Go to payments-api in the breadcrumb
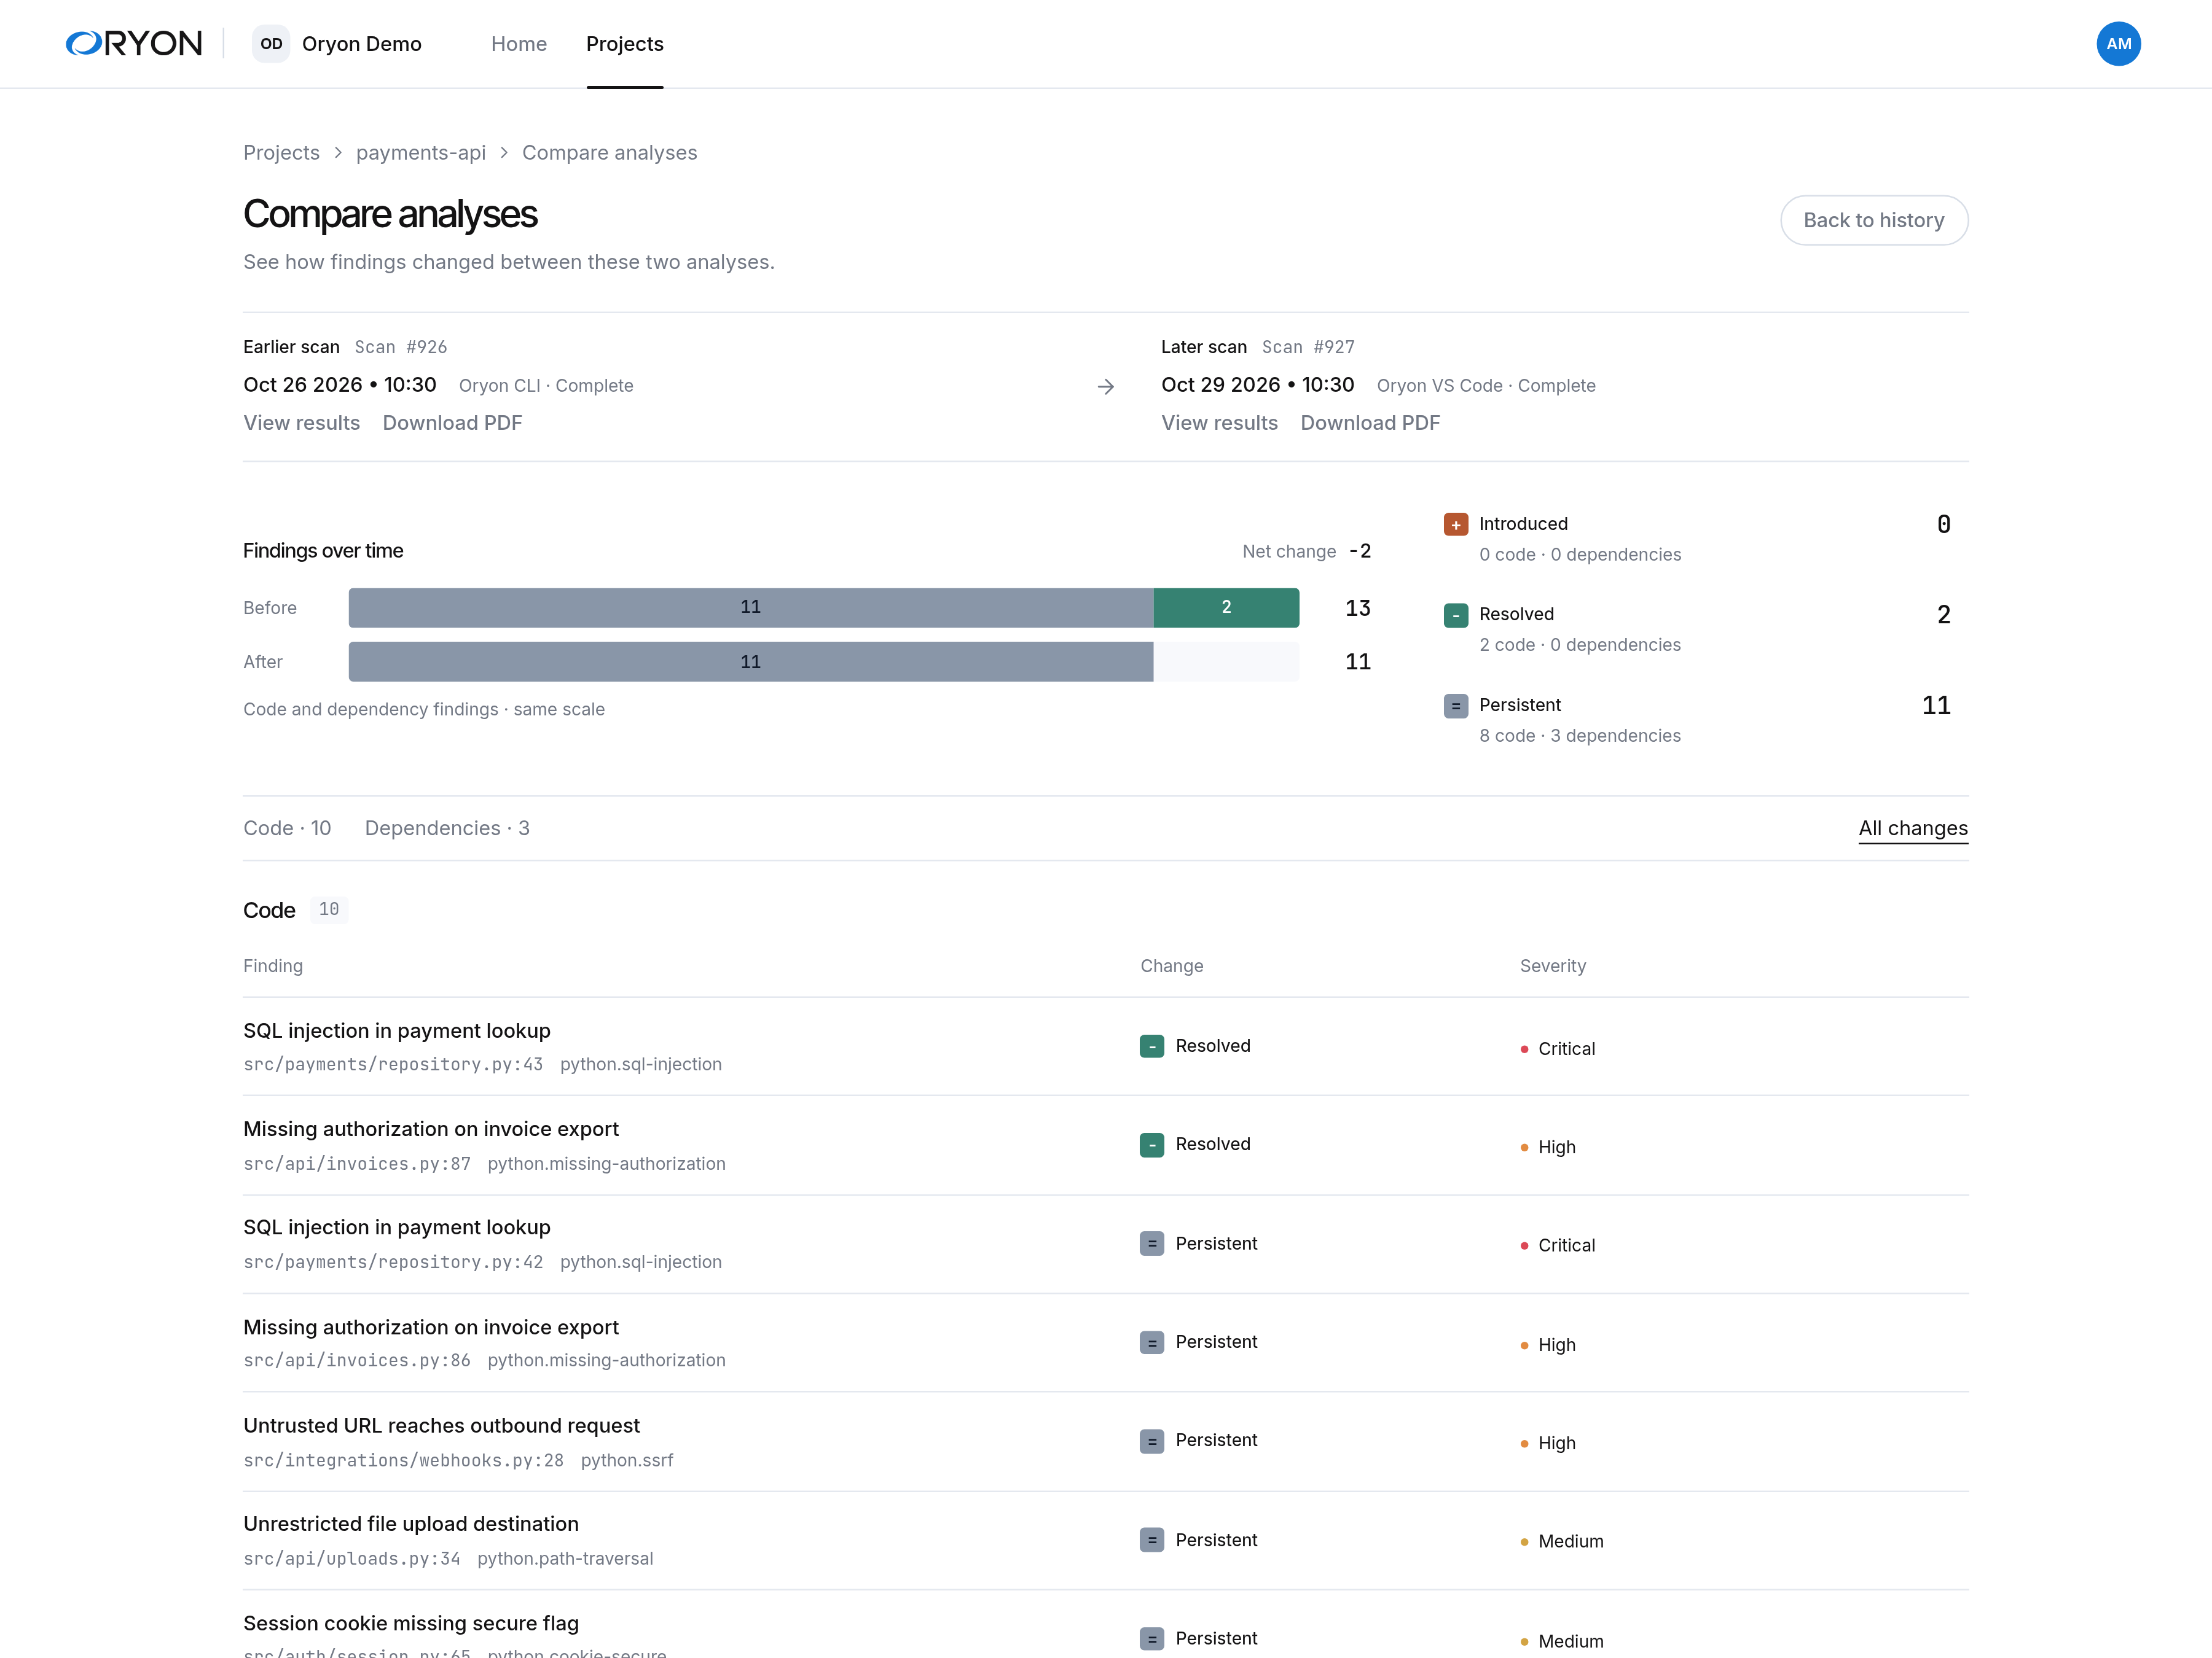This screenshot has height=1658, width=2212. click(x=421, y=153)
